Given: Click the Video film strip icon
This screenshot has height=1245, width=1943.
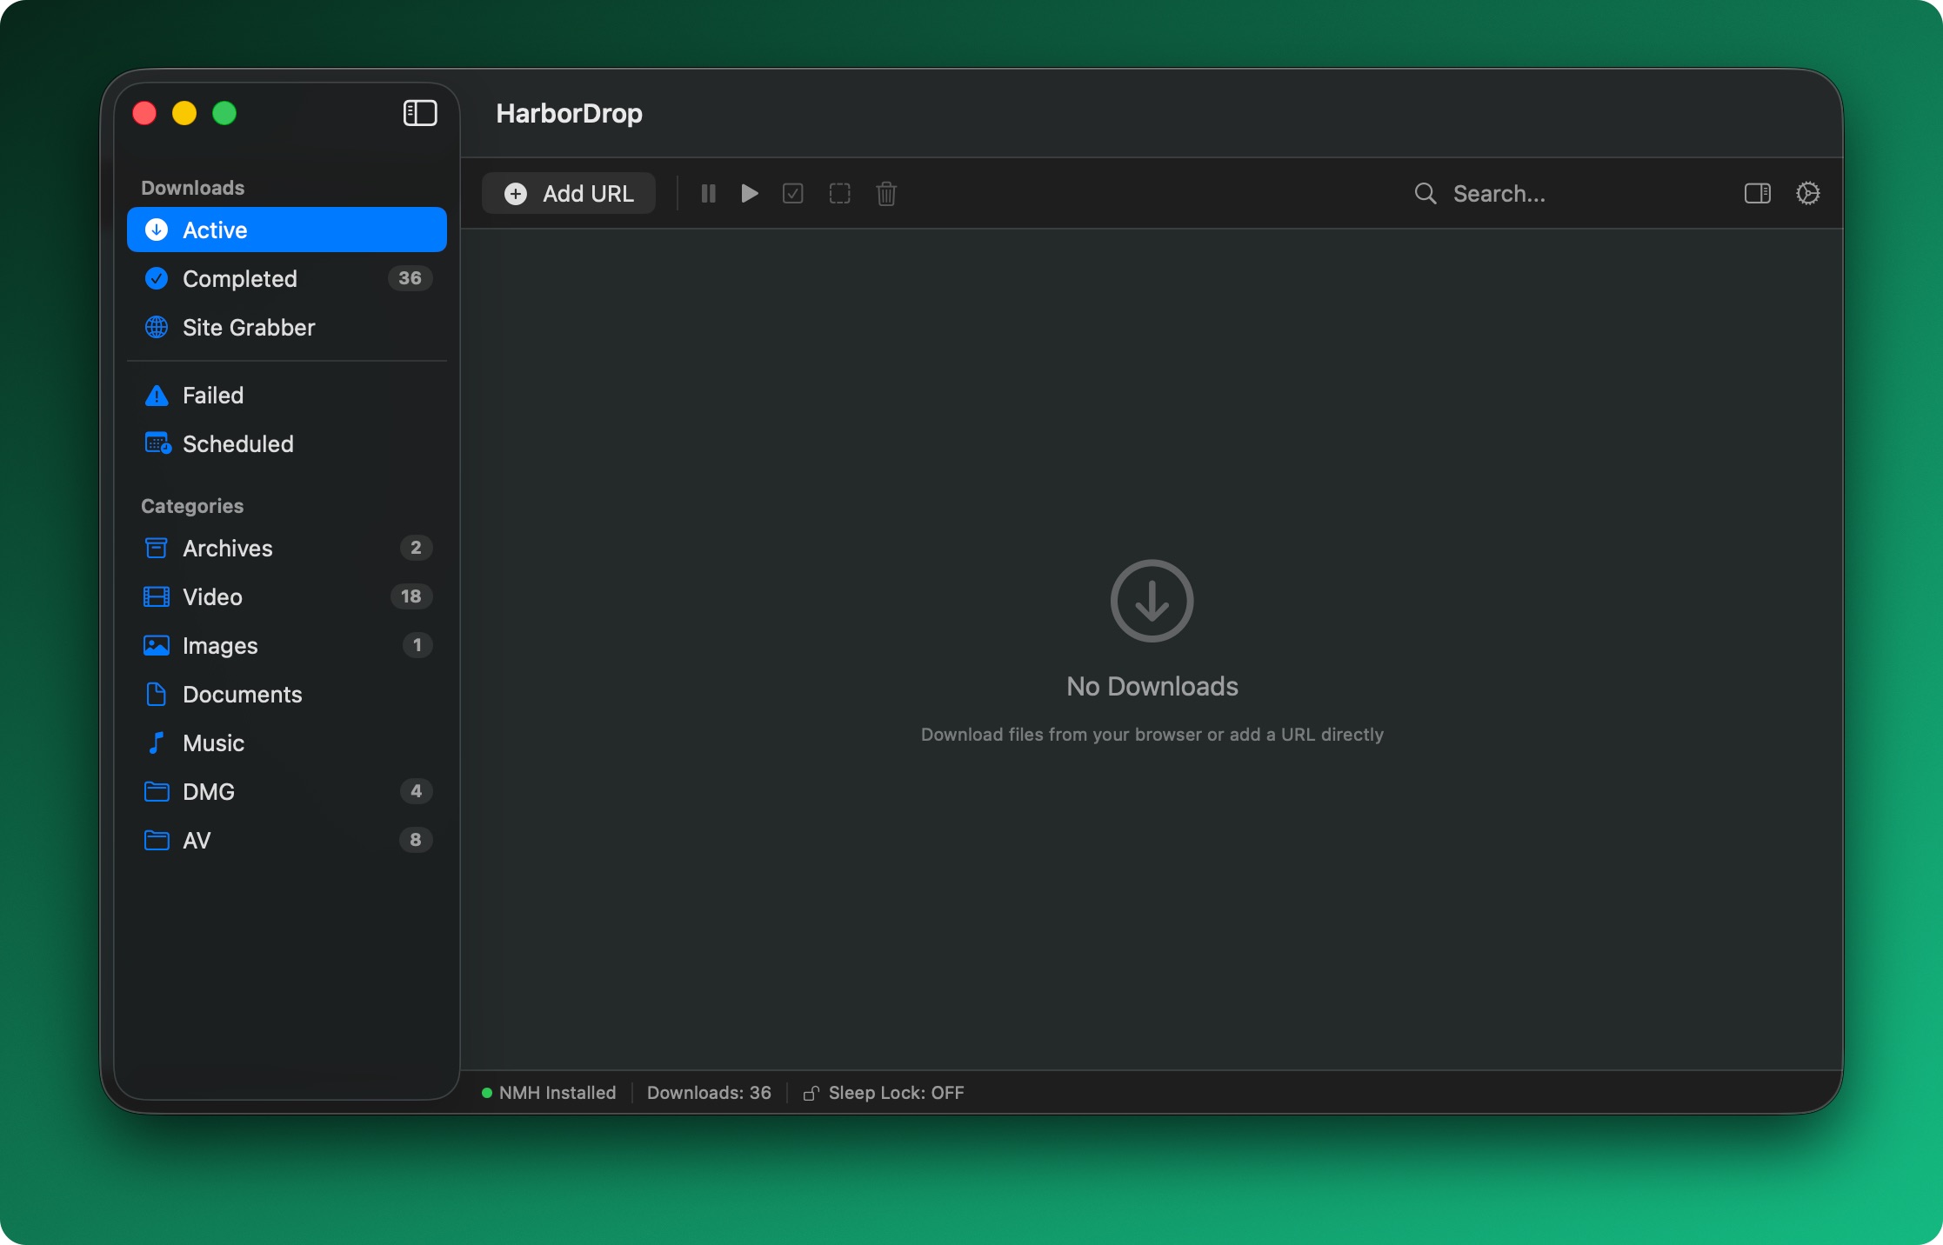Looking at the screenshot, I should pyautogui.click(x=157, y=596).
